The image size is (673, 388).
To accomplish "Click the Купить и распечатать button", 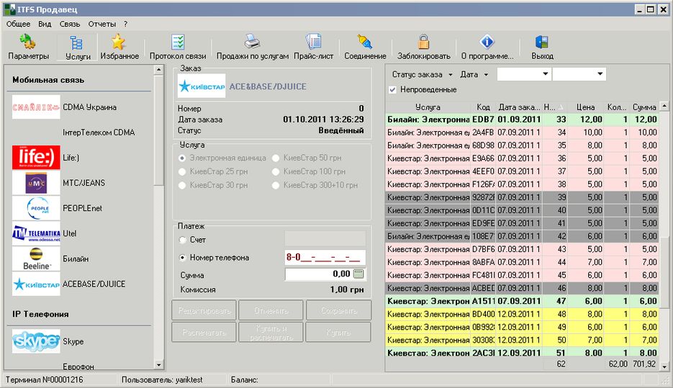I will [x=271, y=332].
